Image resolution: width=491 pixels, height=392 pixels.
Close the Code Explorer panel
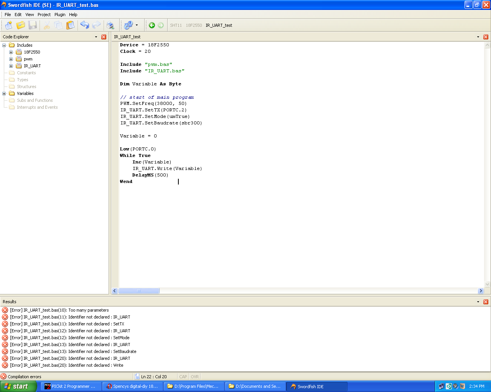pos(104,37)
